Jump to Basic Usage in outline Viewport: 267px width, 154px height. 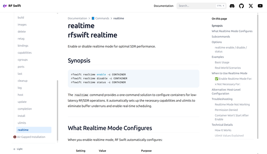pos(222,62)
